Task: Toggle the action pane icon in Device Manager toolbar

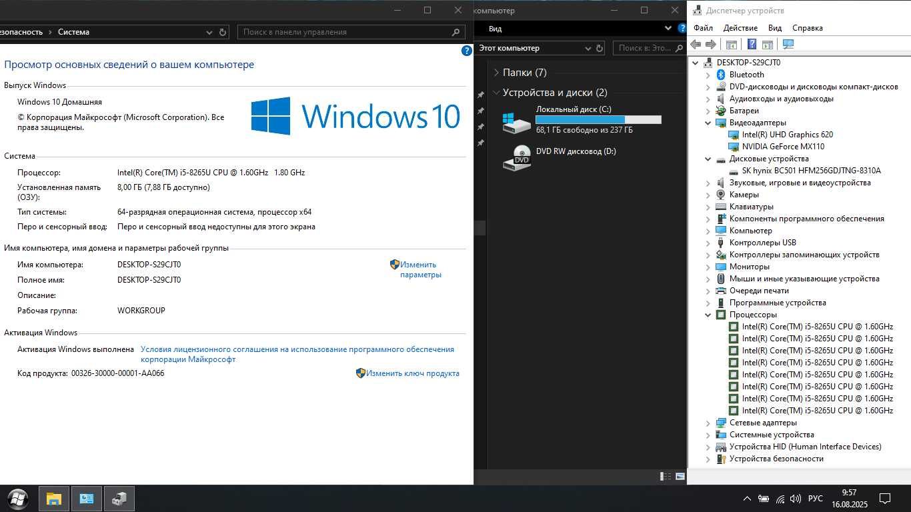Action: (768, 45)
